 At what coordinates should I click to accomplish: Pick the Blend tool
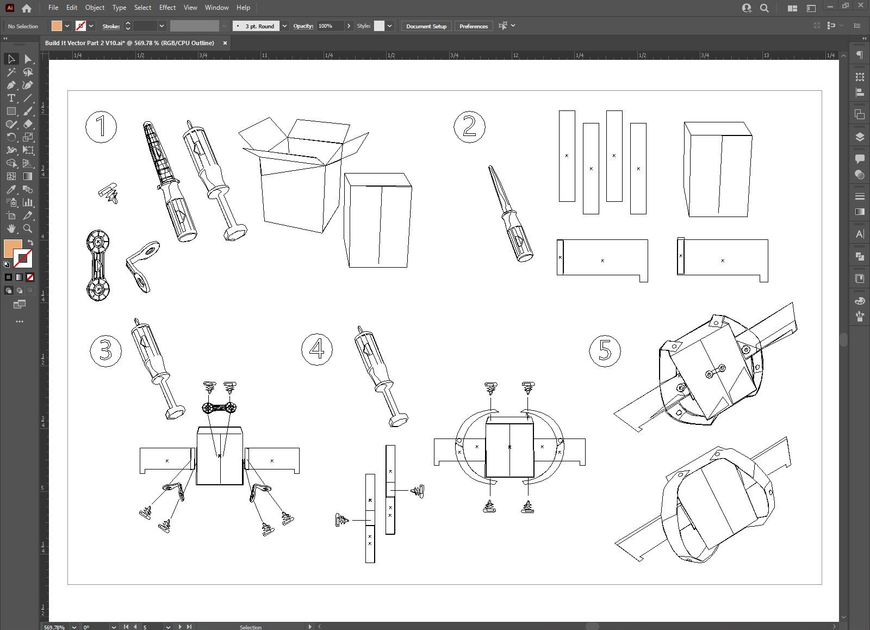pyautogui.click(x=28, y=189)
